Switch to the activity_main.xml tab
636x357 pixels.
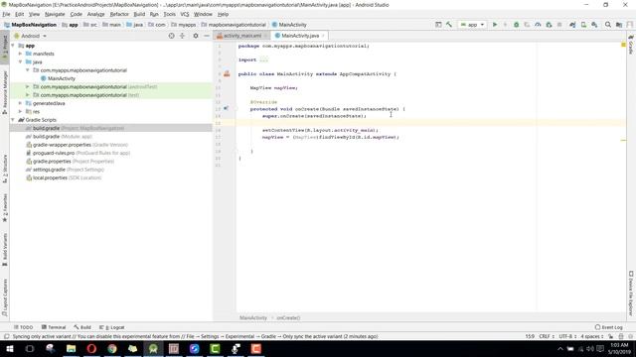pos(242,36)
